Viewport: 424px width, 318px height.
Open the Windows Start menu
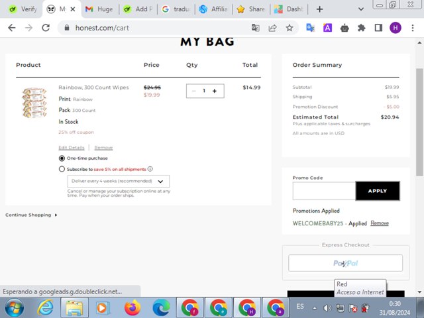coord(15,307)
